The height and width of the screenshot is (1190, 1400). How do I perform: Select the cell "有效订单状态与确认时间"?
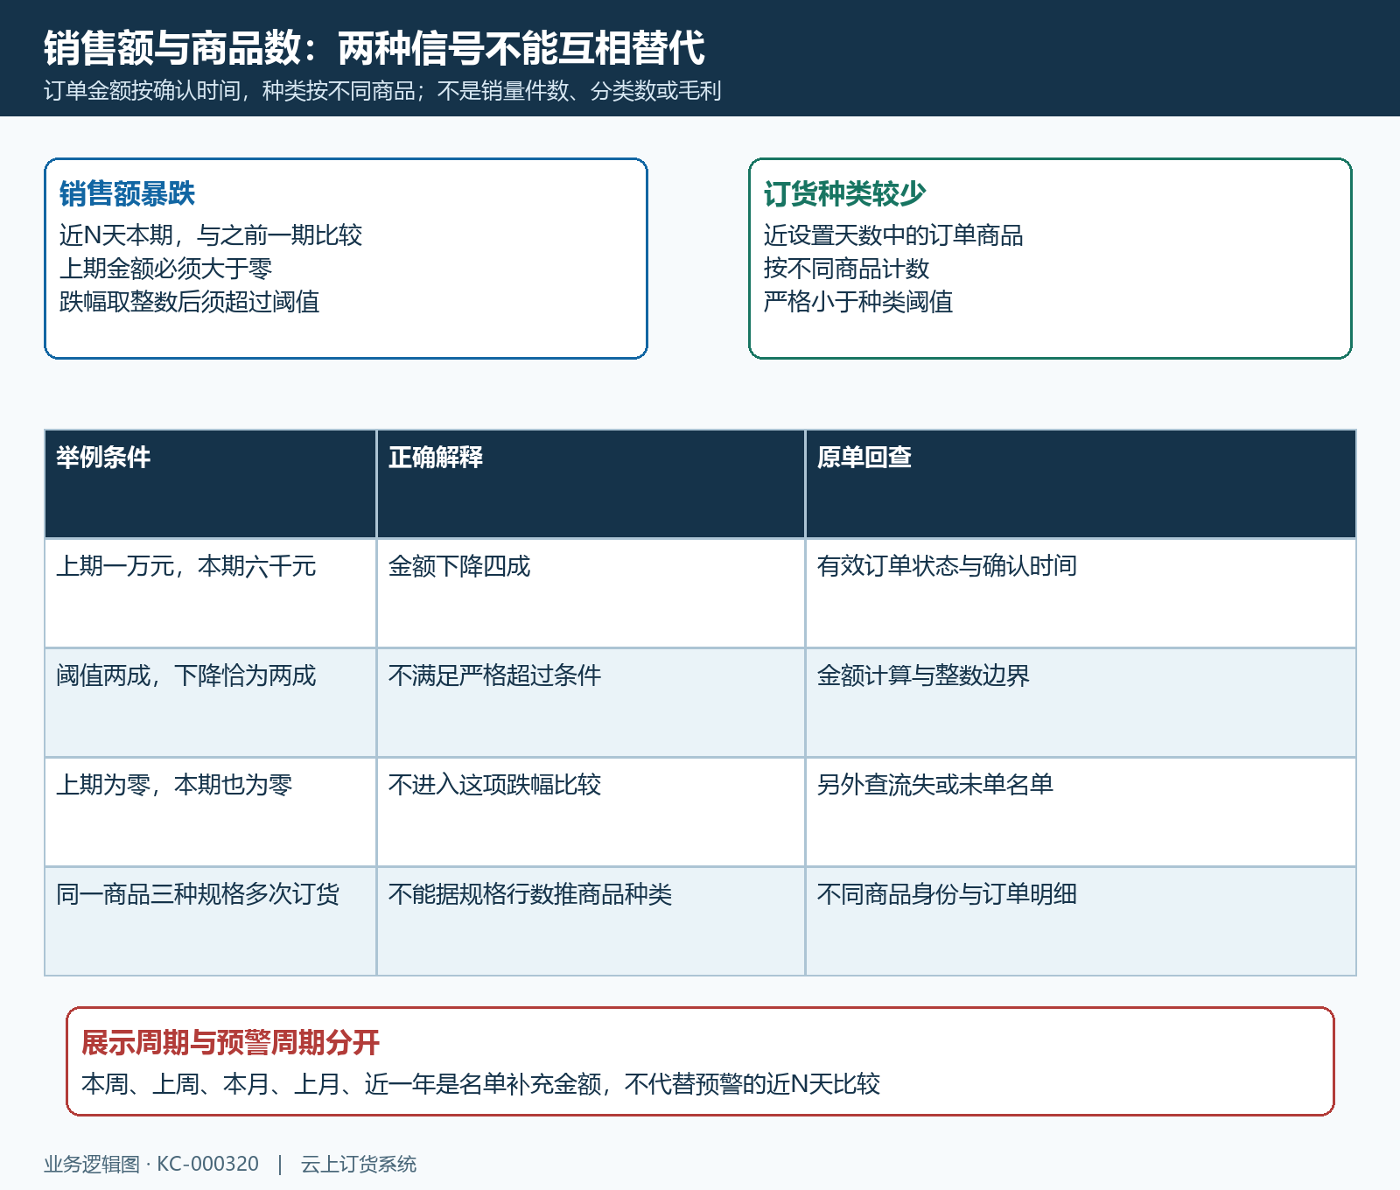click(1081, 593)
